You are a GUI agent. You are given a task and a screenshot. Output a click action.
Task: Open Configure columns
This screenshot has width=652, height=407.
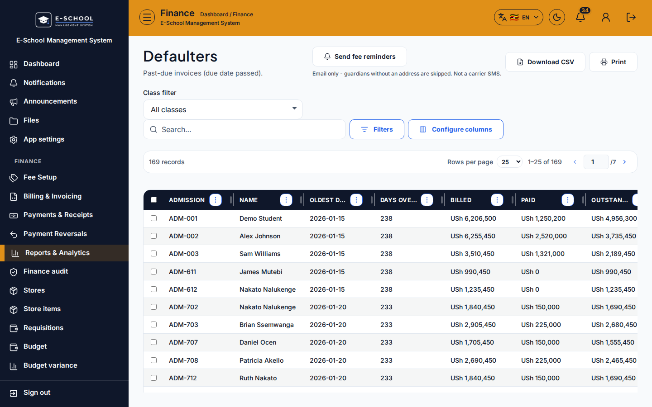(455, 129)
